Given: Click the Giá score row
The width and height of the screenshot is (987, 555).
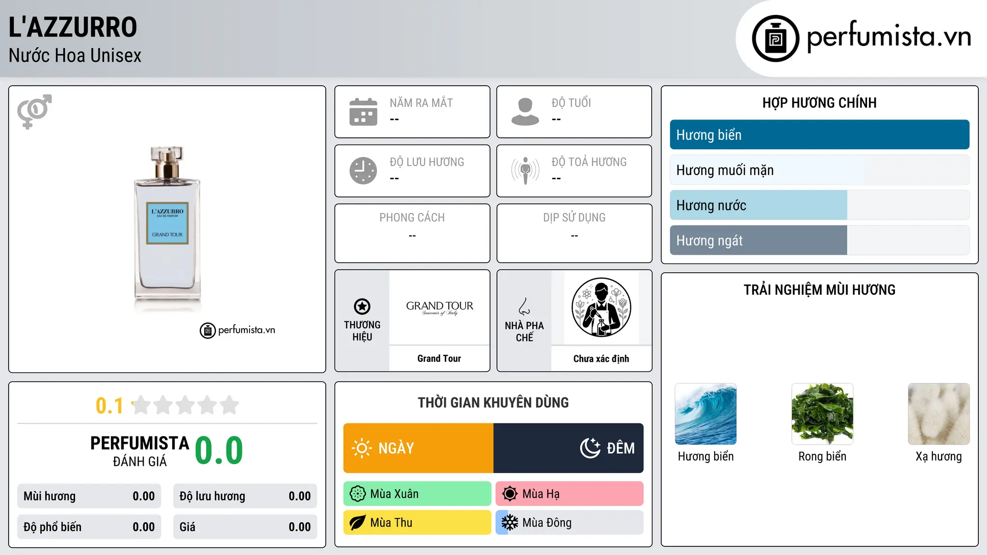Looking at the screenshot, I should point(245,527).
